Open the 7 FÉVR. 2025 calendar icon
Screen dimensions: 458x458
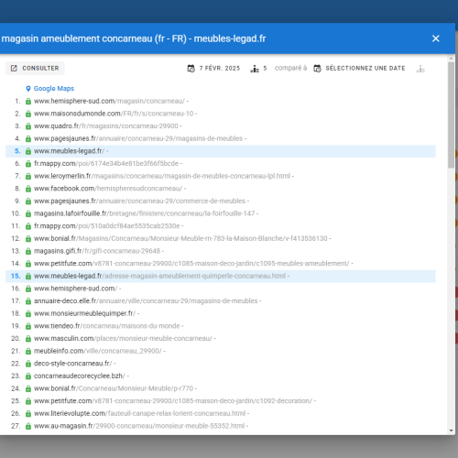coord(191,69)
